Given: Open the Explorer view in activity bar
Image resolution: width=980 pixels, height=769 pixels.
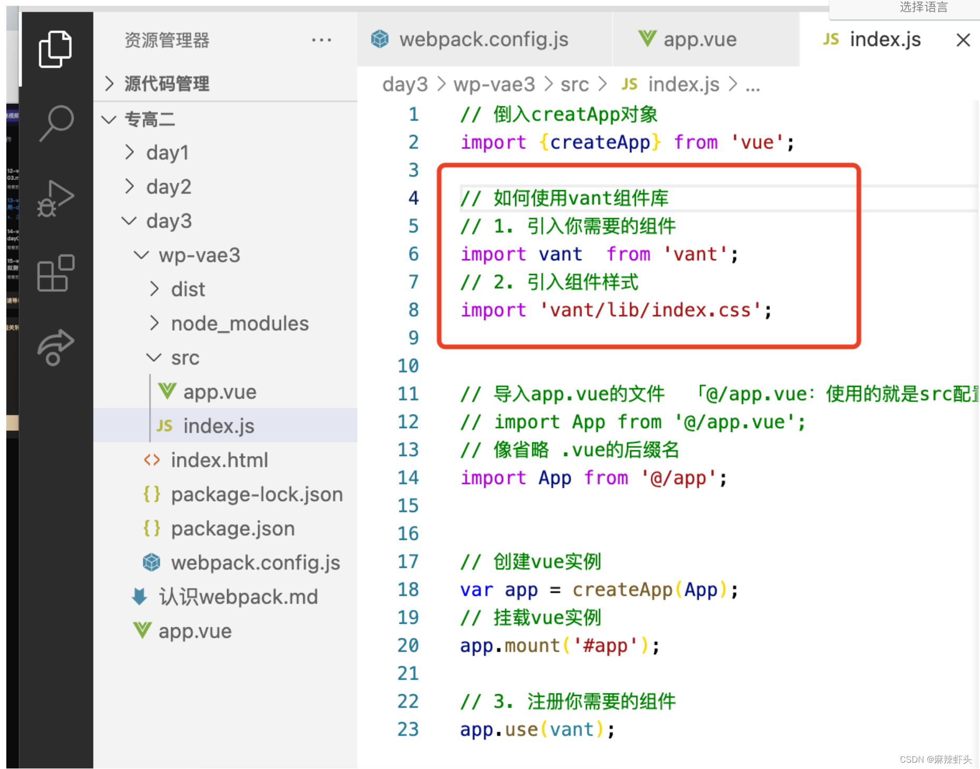Looking at the screenshot, I should [55, 49].
